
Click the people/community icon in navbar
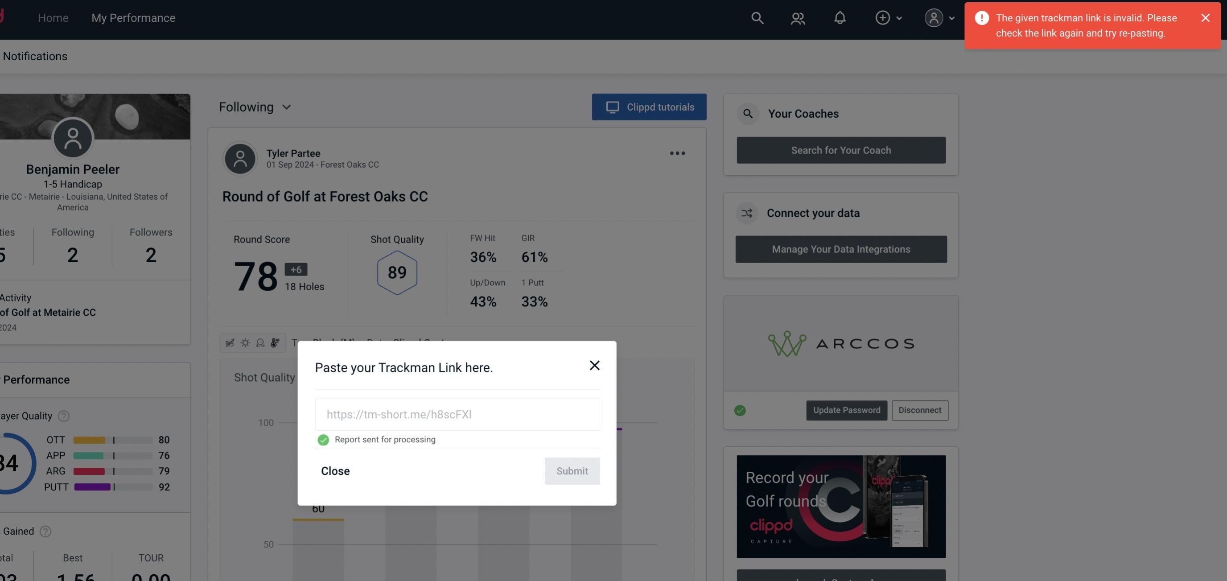click(797, 17)
